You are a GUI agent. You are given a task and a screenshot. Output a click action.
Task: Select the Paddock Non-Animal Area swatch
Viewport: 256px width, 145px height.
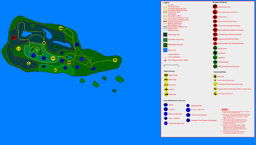click(165, 40)
